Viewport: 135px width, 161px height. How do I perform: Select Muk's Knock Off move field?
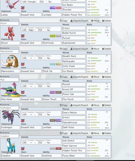pos(74,89)
